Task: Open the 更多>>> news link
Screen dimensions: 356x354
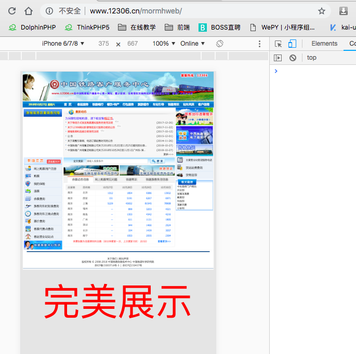Action: point(168,154)
